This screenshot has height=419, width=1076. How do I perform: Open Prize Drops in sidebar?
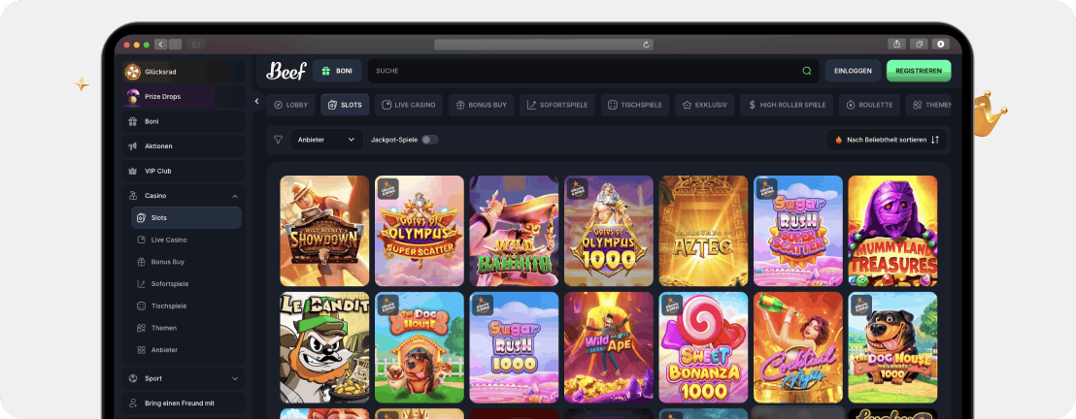(x=184, y=97)
